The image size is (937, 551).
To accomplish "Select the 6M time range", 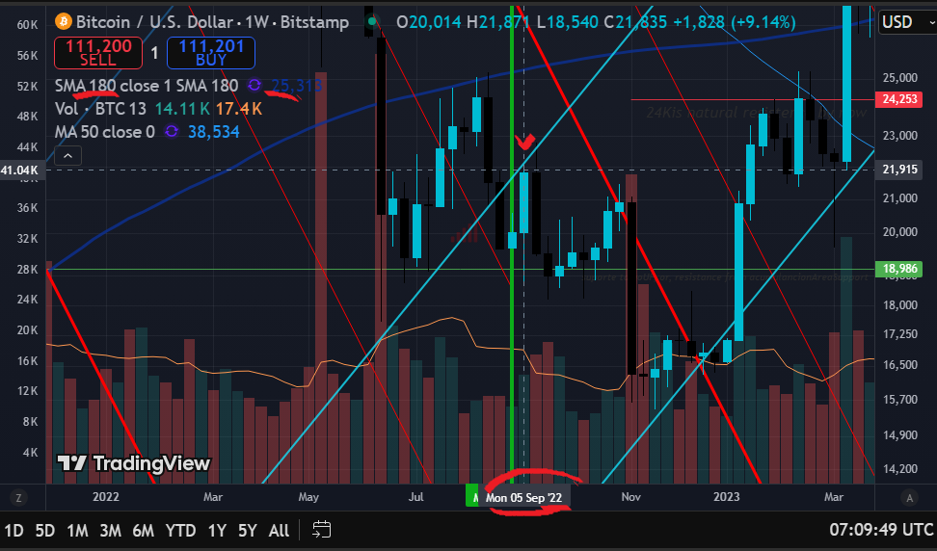I will [x=144, y=530].
